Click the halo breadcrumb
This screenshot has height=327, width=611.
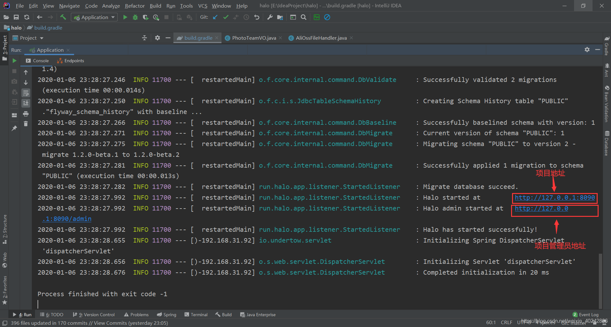(x=13, y=28)
